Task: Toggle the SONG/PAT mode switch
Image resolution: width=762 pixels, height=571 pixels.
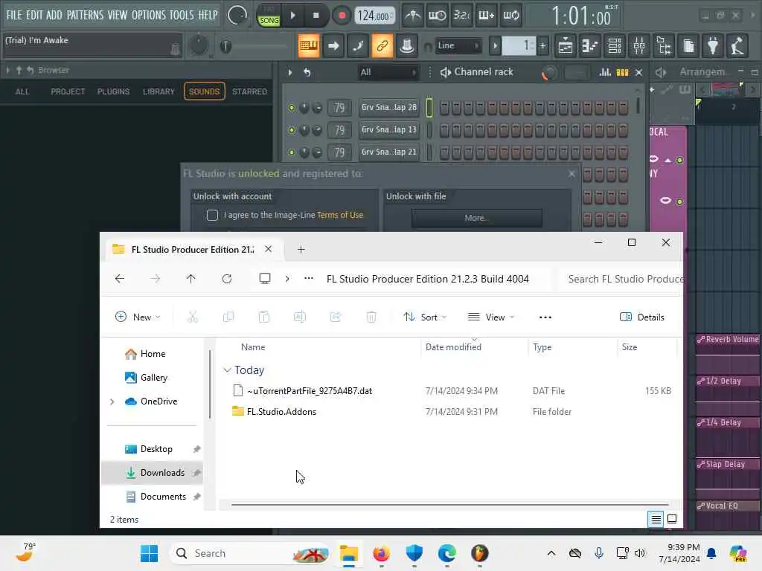Action: [x=269, y=16]
